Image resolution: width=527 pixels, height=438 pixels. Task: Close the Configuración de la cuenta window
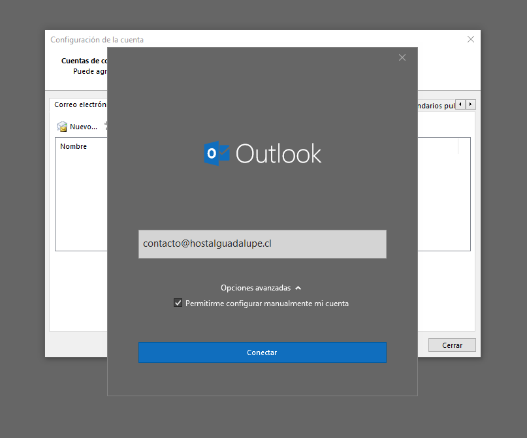471,39
